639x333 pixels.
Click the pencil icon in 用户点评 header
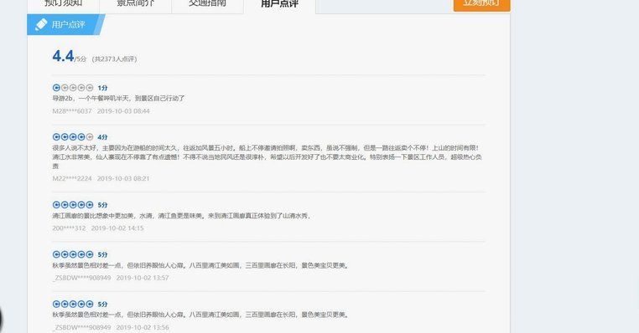coord(41,24)
